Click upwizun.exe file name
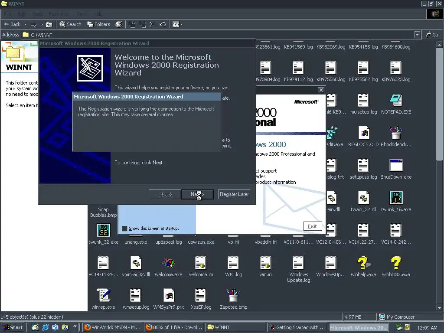 point(201,242)
